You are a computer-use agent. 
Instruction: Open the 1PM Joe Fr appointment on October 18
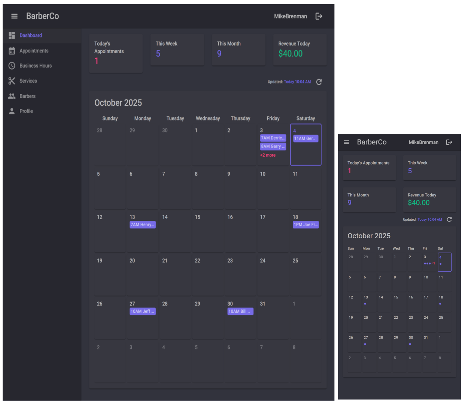tap(306, 225)
